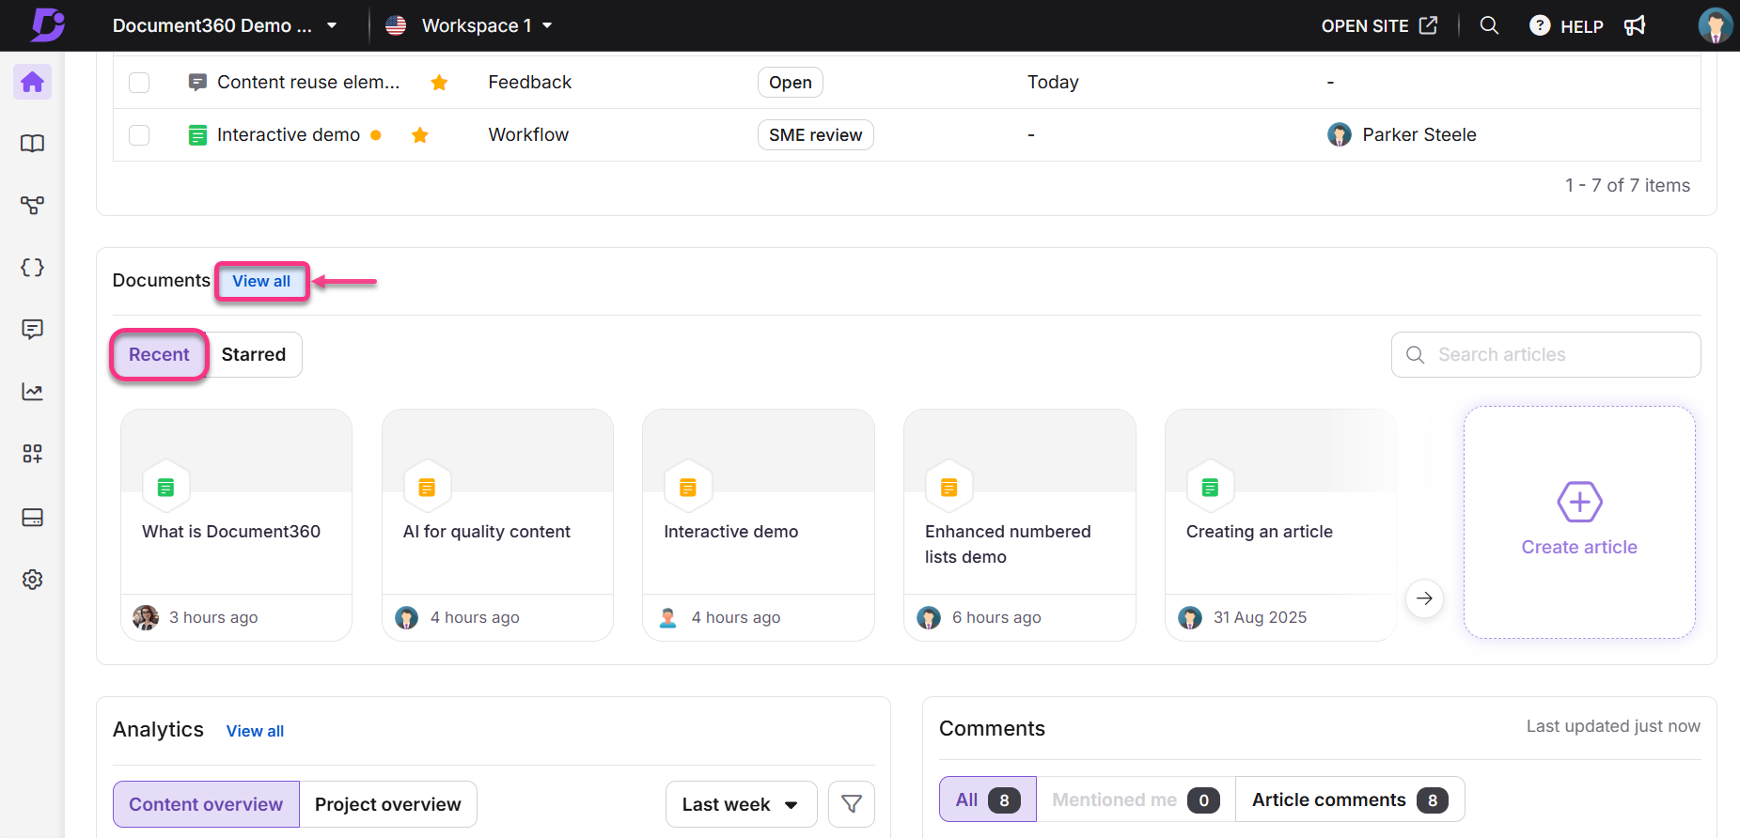
Task: Unstar the Content reuse element row
Action: (439, 83)
